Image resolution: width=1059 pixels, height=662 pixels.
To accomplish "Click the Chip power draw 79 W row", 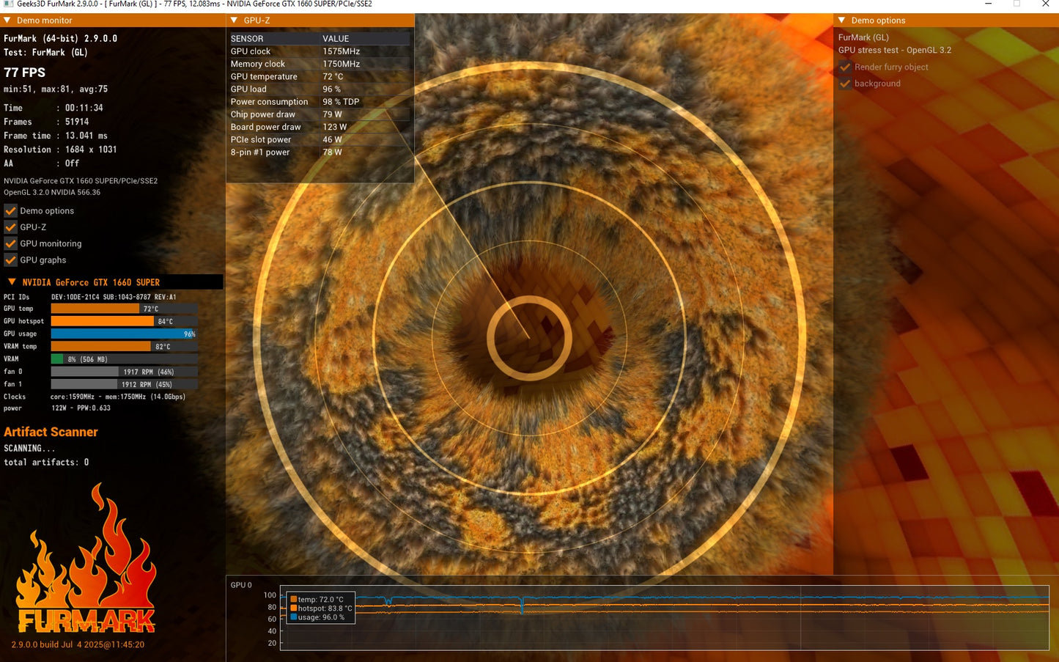I will click(x=320, y=114).
